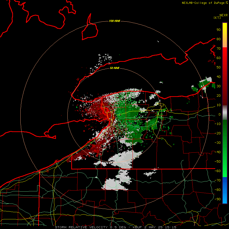This screenshot has height=229, width=229.
Task: Click the "50" value on velocity scale
Action: pos(219,67)
